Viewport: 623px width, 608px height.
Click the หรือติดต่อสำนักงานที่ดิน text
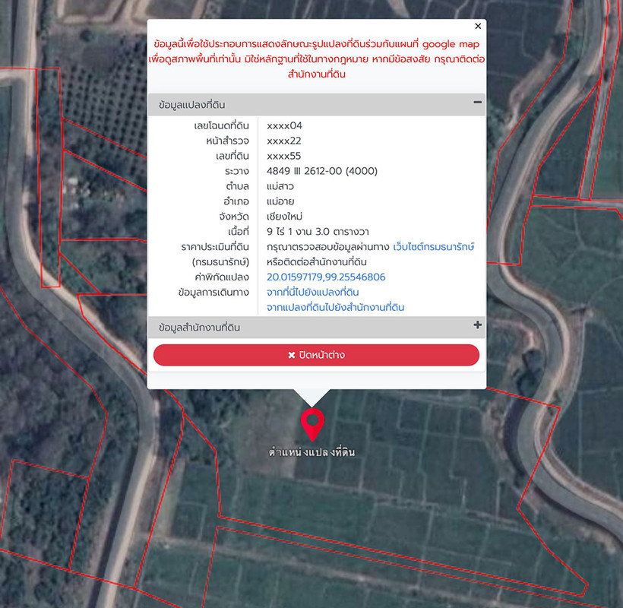coord(317,262)
